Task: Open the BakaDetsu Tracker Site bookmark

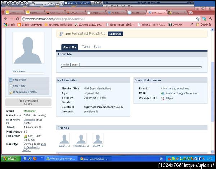Action: [58, 25]
